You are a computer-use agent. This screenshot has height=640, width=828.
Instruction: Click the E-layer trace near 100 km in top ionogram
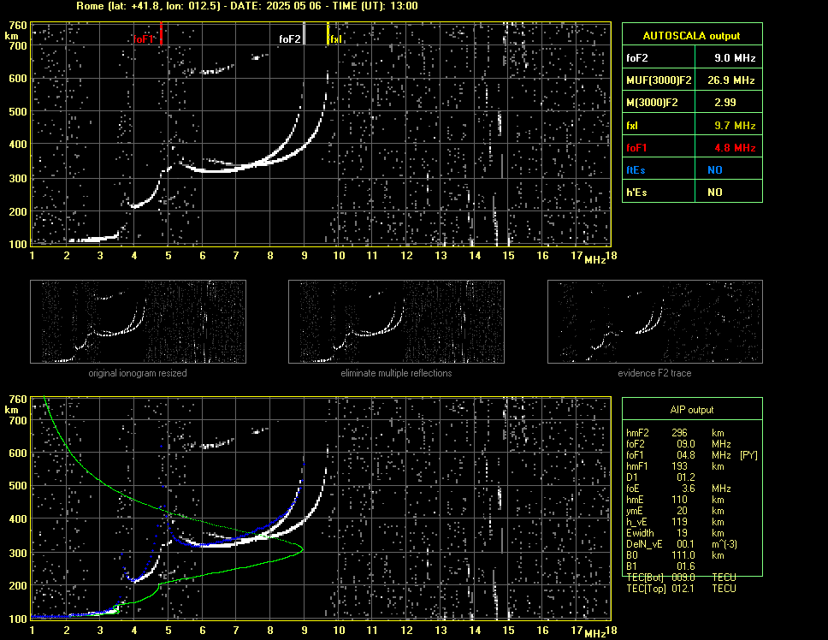tap(93, 240)
